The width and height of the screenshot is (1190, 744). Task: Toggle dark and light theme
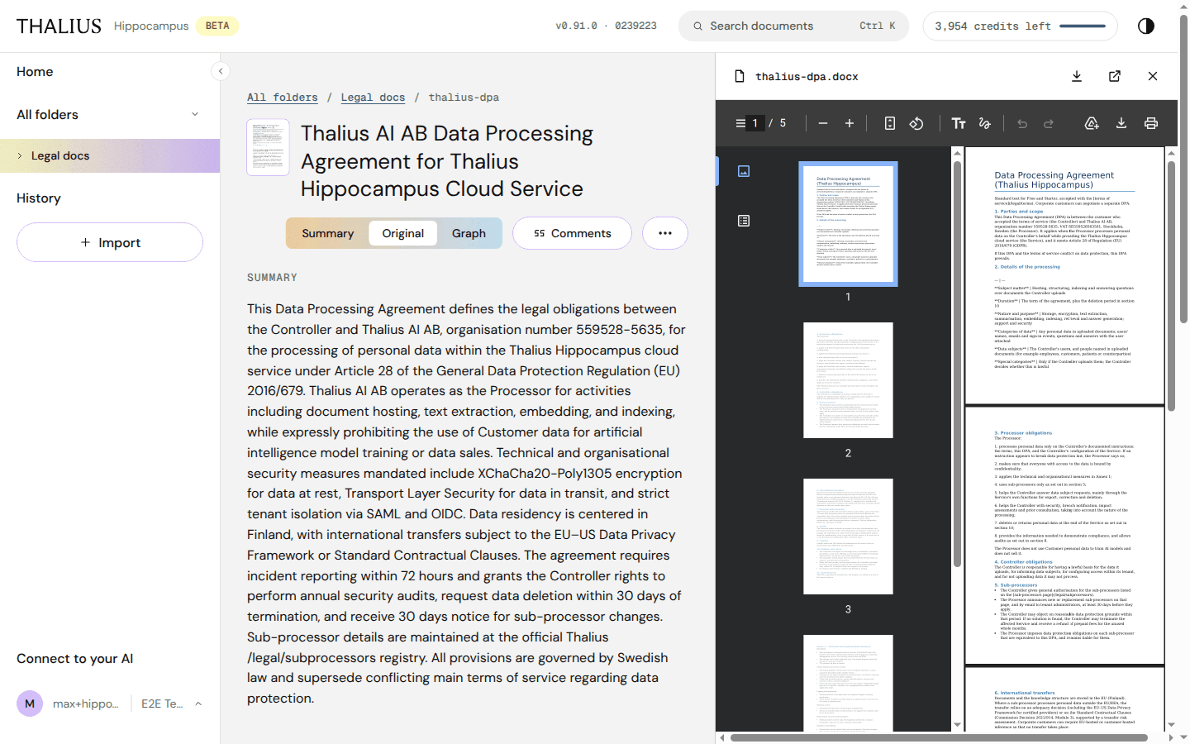1146,26
